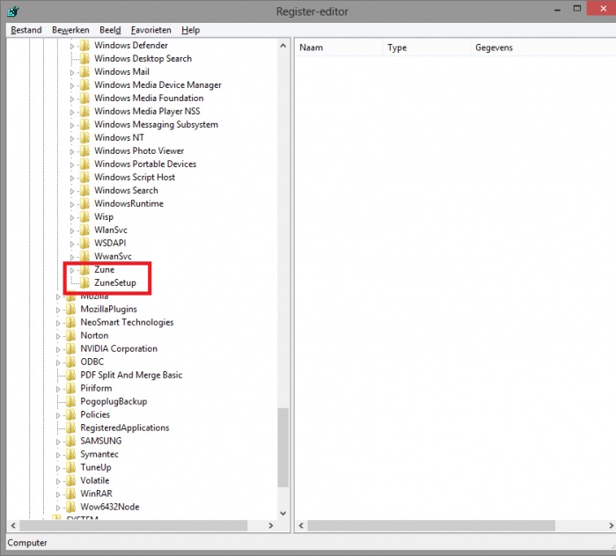Click the WindowsRuntime folder icon

[84, 204]
